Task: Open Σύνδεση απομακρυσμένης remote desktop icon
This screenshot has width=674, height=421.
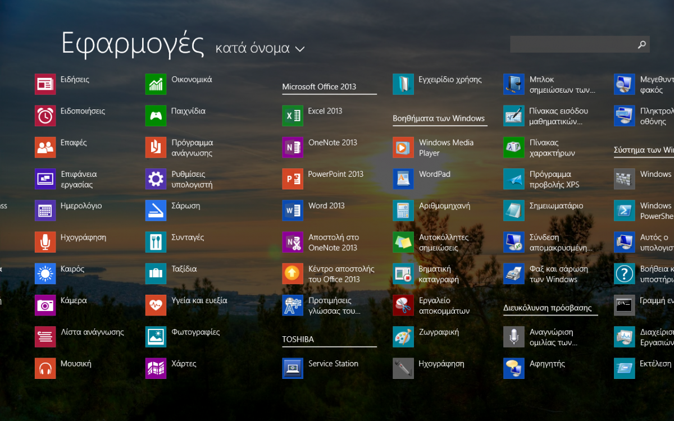Action: [514, 242]
